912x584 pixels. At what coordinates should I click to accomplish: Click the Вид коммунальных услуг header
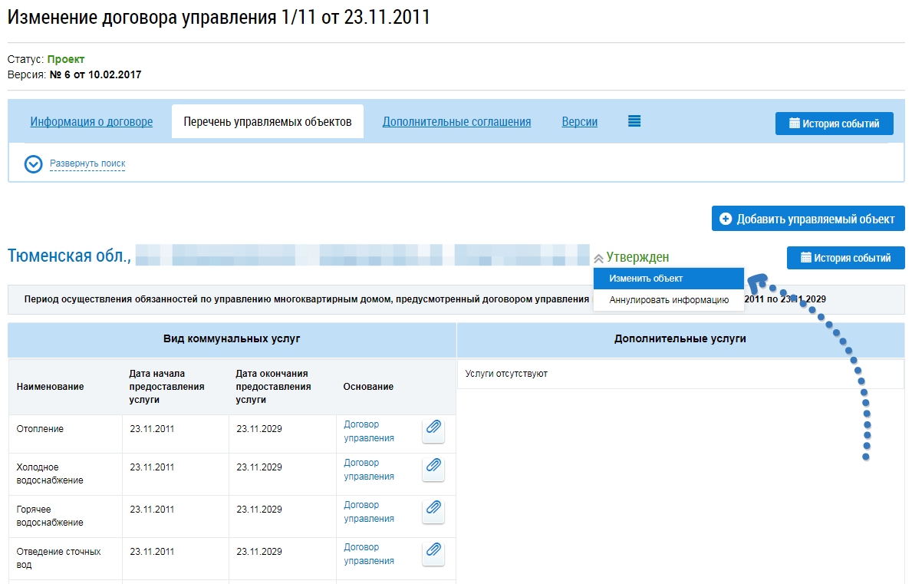pos(232,338)
